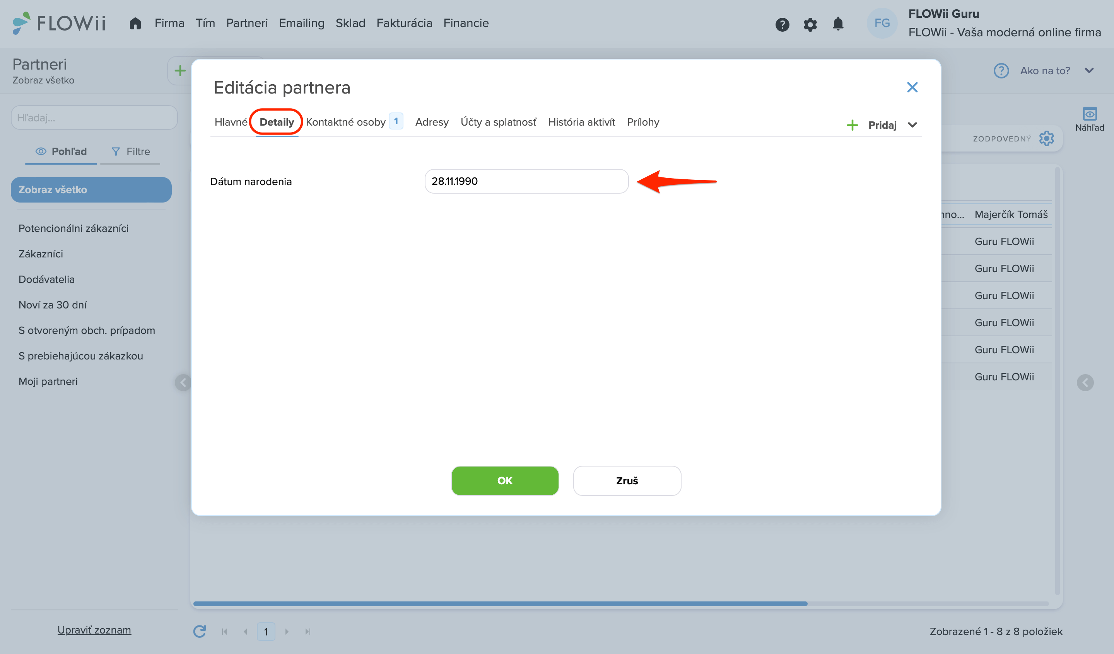Click the FG user avatar
The width and height of the screenshot is (1114, 654).
pyautogui.click(x=882, y=23)
